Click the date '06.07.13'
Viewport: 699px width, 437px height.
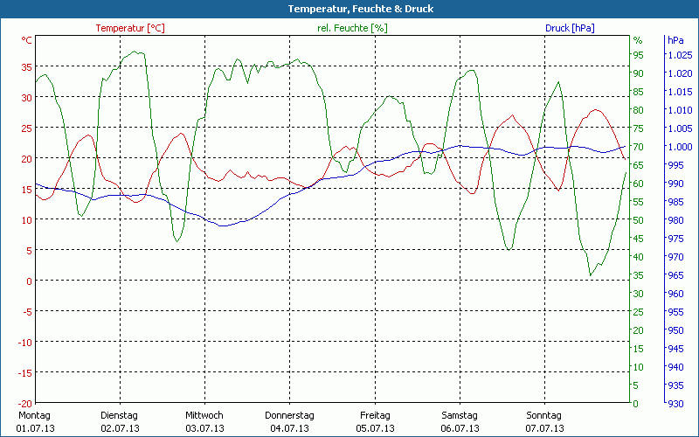tap(460, 428)
